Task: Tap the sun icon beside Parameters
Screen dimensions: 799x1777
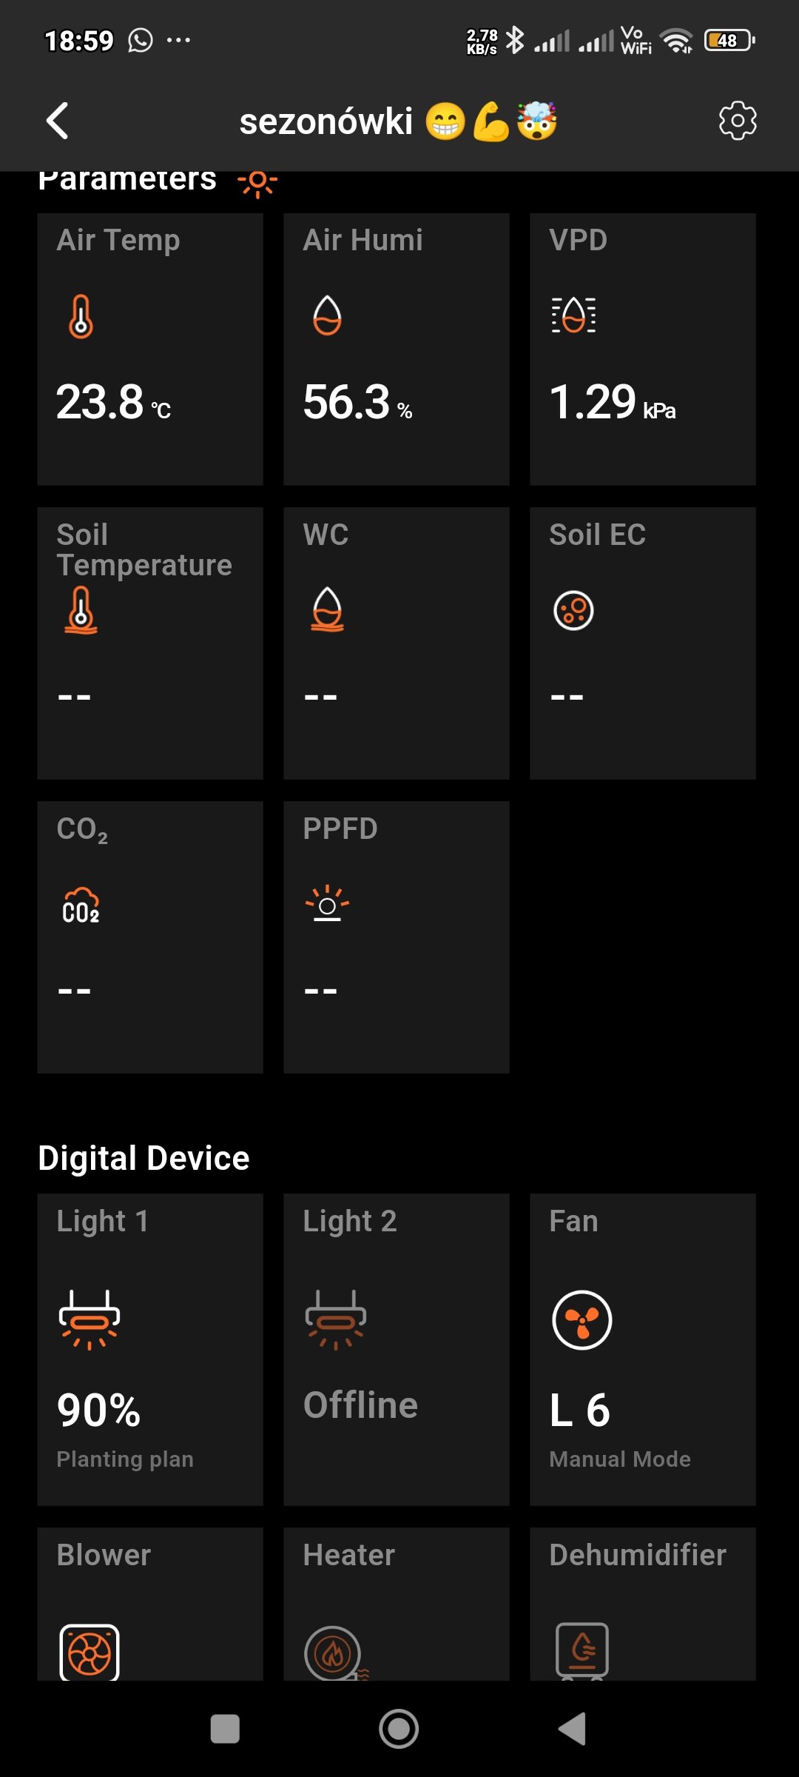Action: click(257, 181)
